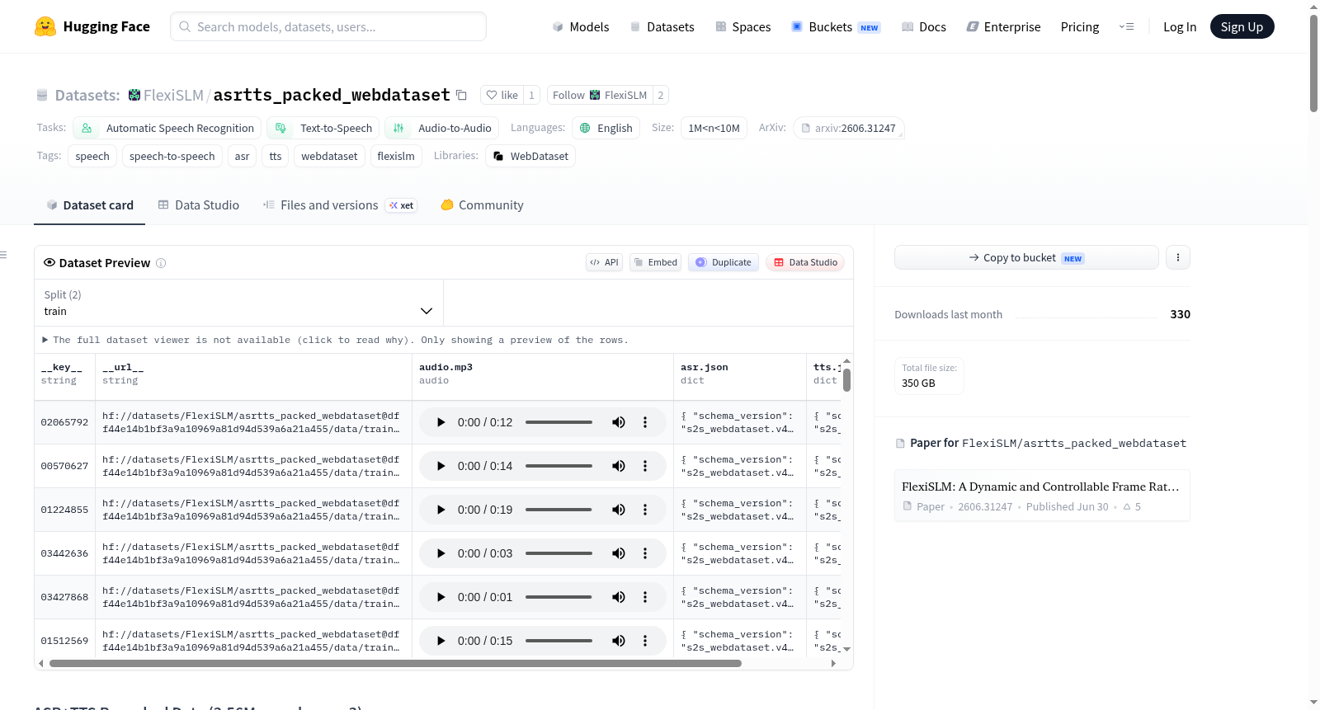Play audio for row 03442636
1320x710 pixels.
pos(441,553)
